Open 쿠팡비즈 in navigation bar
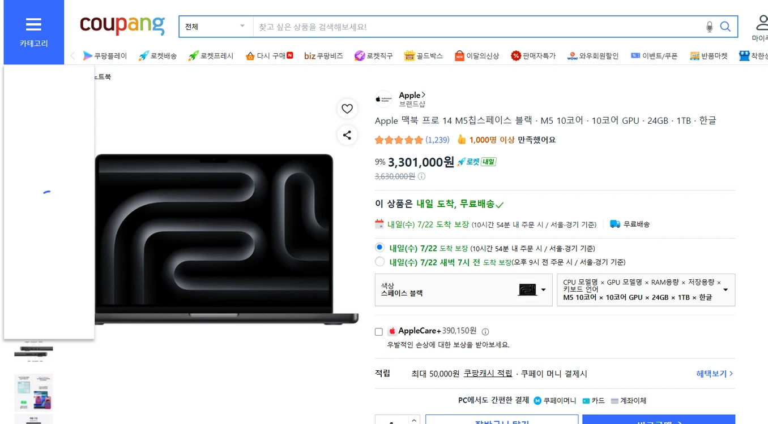The height and width of the screenshot is (424, 768). 323,56
